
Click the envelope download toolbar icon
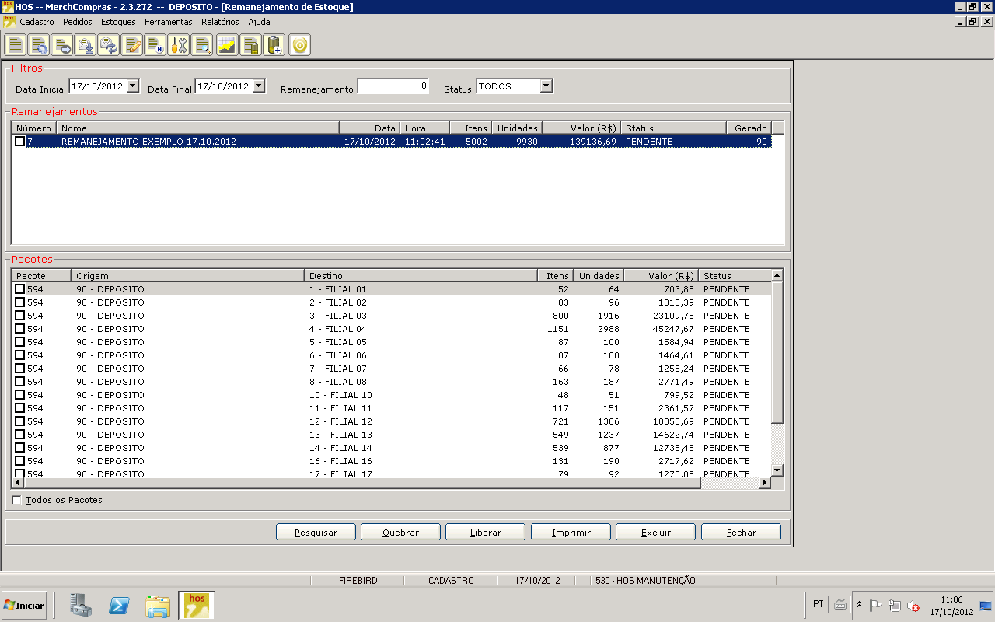[x=86, y=46]
